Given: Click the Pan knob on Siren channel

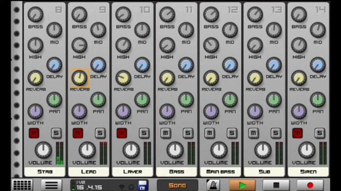Looking at the screenshot, I should (x=318, y=100).
